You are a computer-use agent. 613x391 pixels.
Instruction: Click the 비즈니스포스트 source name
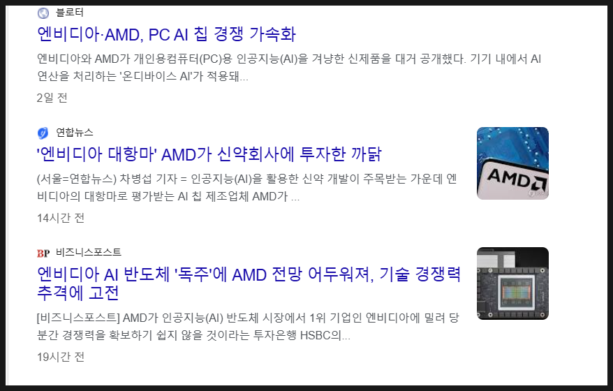[x=89, y=253]
